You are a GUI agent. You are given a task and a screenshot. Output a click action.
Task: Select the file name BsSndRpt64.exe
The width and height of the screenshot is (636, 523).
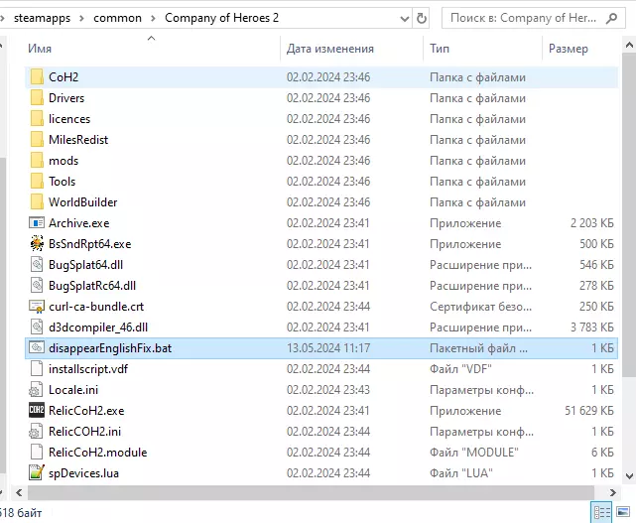click(90, 244)
